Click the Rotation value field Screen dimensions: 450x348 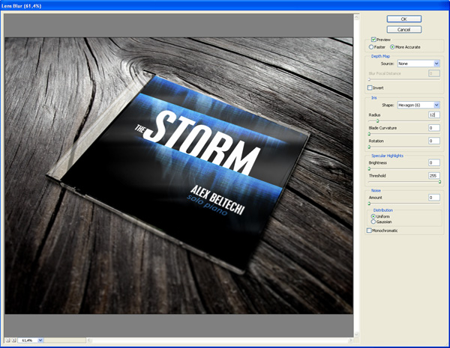[434, 141]
